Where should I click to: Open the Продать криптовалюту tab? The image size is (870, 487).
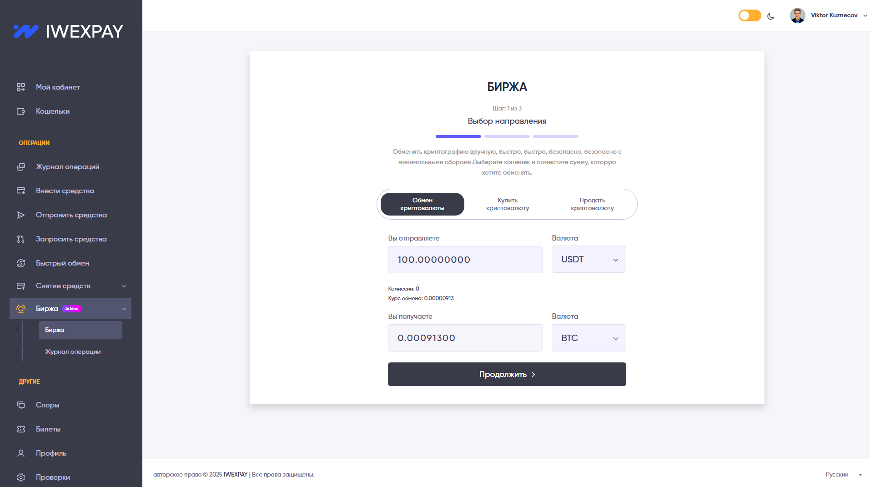592,204
